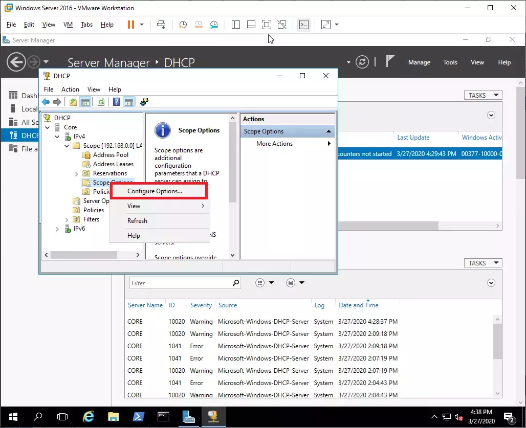Collapse the Core server tree node
This screenshot has height=428, width=526.
[x=47, y=127]
